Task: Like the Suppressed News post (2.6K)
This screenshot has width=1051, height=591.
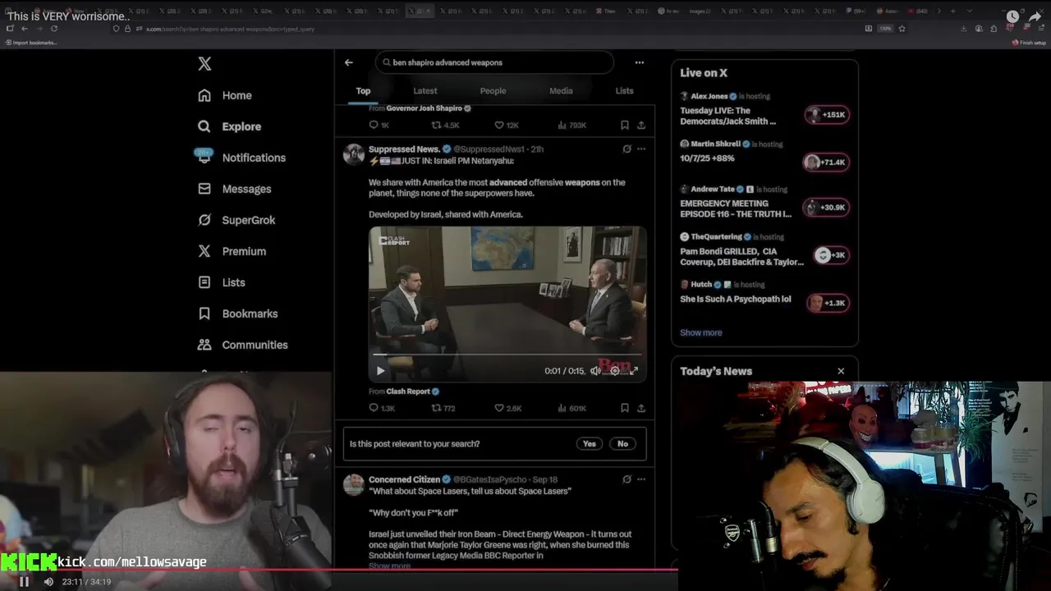Action: [507, 408]
